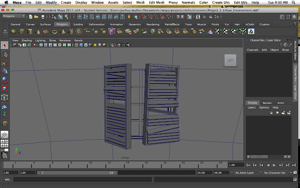Screen dimensions: 300x188
Task: Create a polygon torus from shelf
Action: click(x=55, y=31)
